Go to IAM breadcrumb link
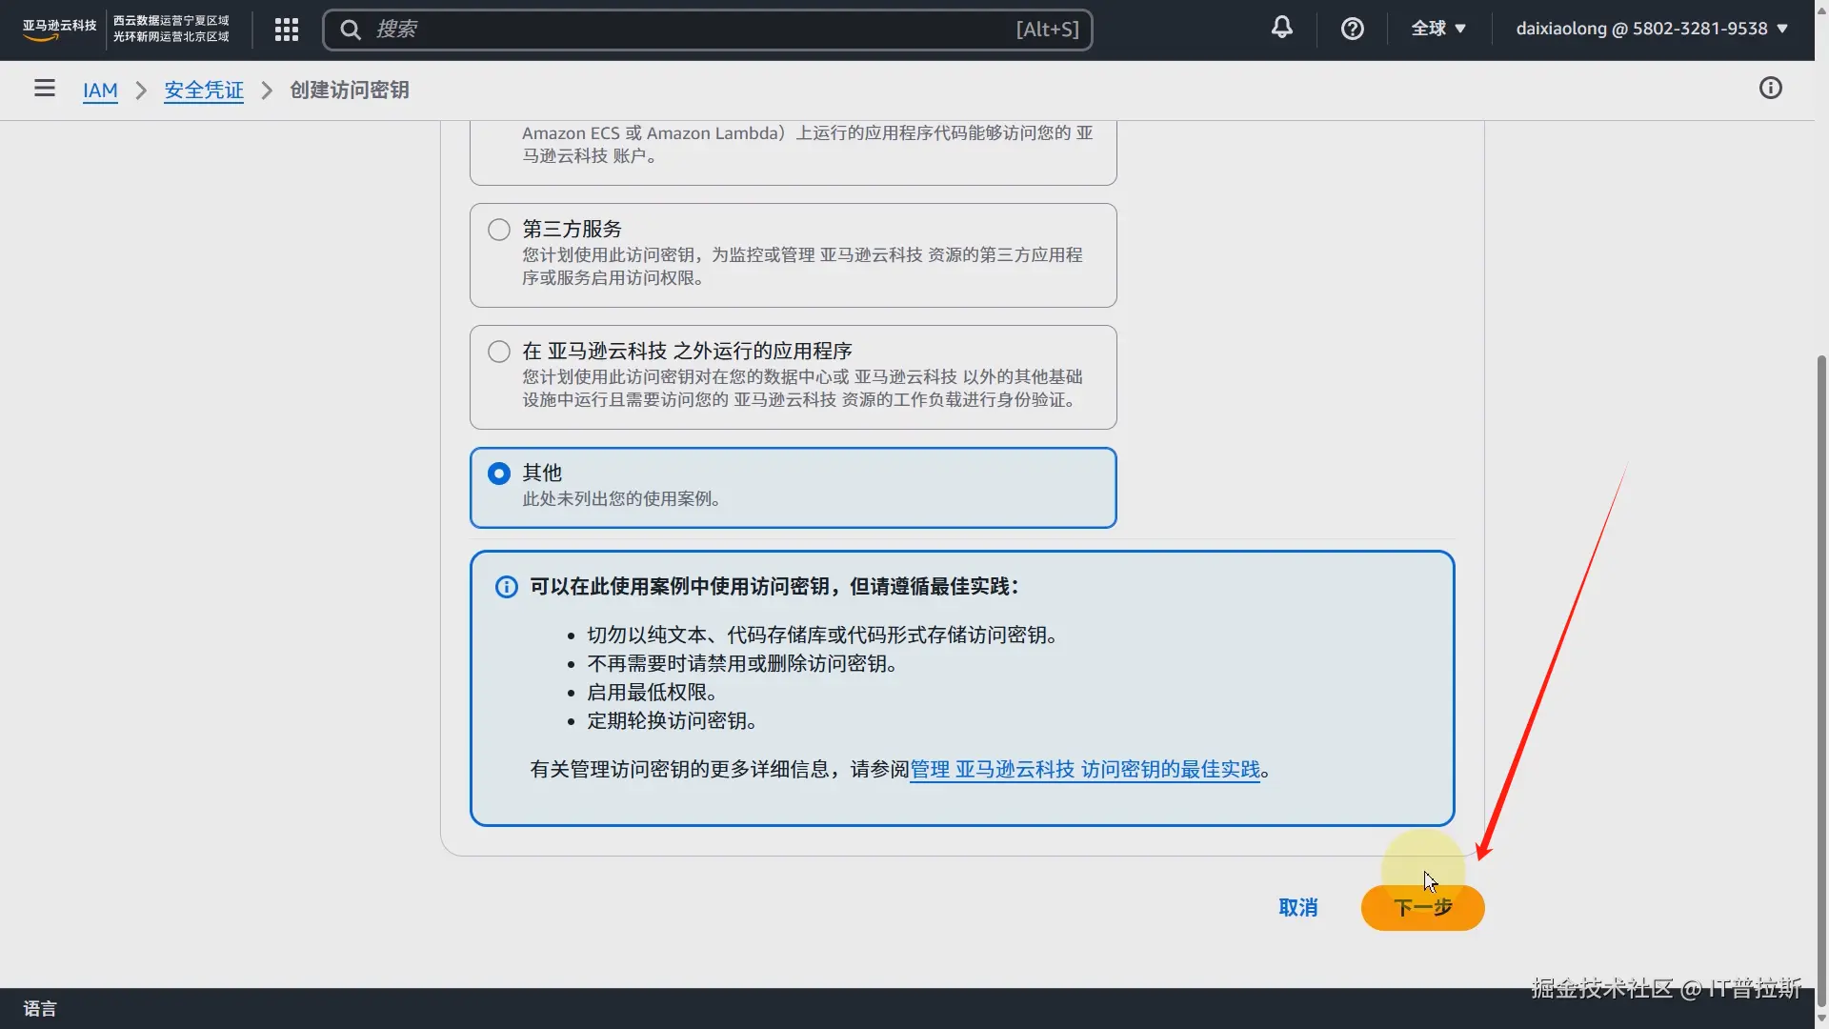 [x=100, y=91]
